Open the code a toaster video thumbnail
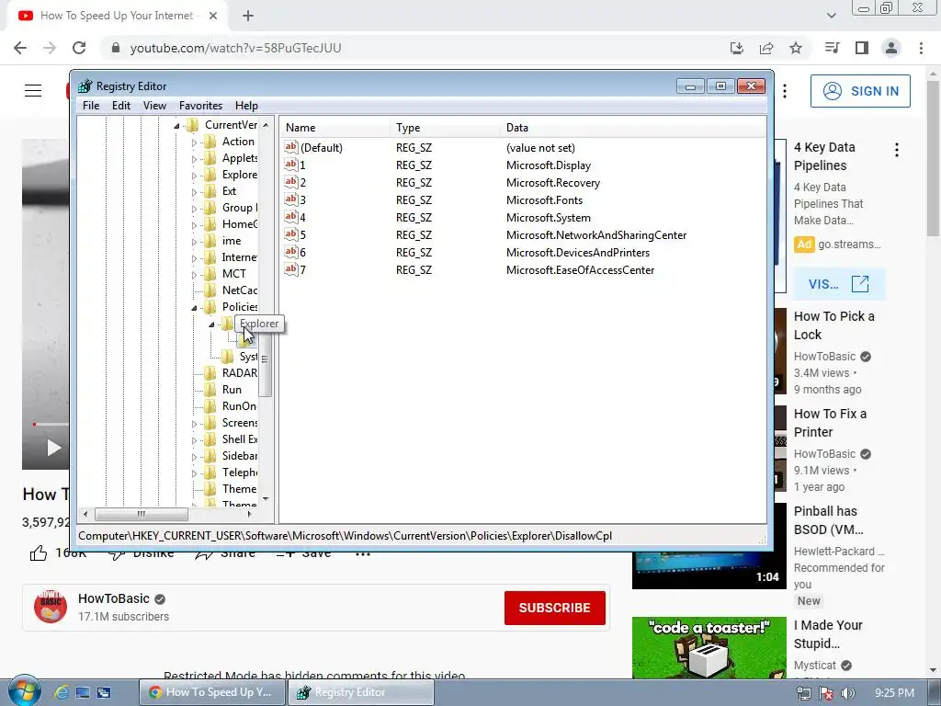The width and height of the screenshot is (941, 706). 709,648
